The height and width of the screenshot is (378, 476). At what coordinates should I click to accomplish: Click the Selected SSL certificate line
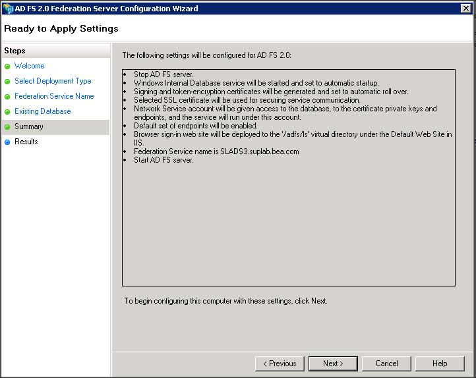(247, 100)
